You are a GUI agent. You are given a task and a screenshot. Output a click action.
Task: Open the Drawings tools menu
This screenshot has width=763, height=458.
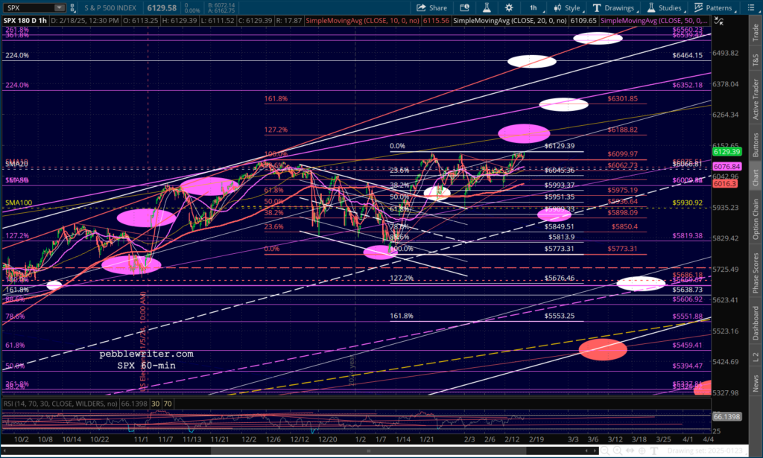614,7
